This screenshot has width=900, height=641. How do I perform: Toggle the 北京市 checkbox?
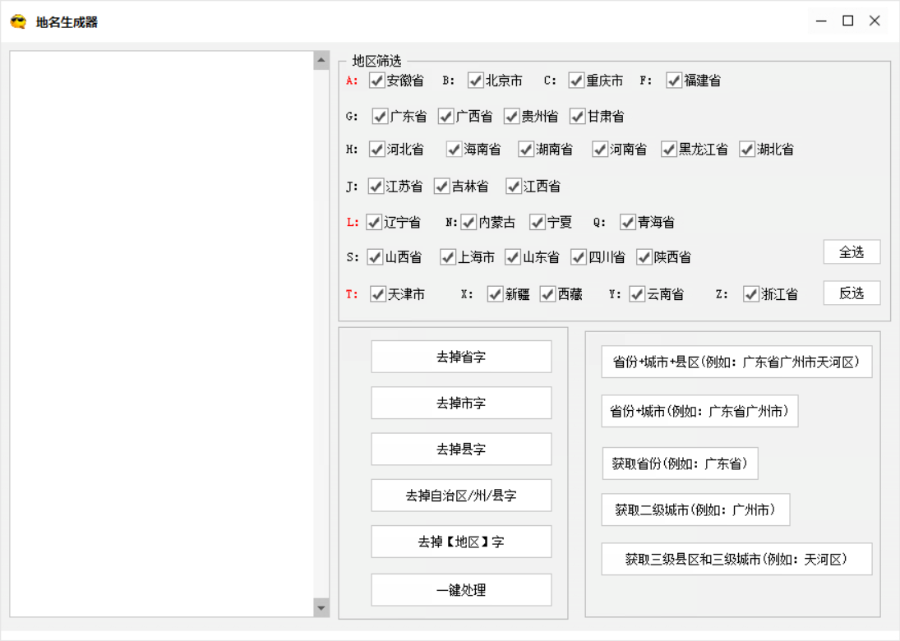tap(475, 81)
